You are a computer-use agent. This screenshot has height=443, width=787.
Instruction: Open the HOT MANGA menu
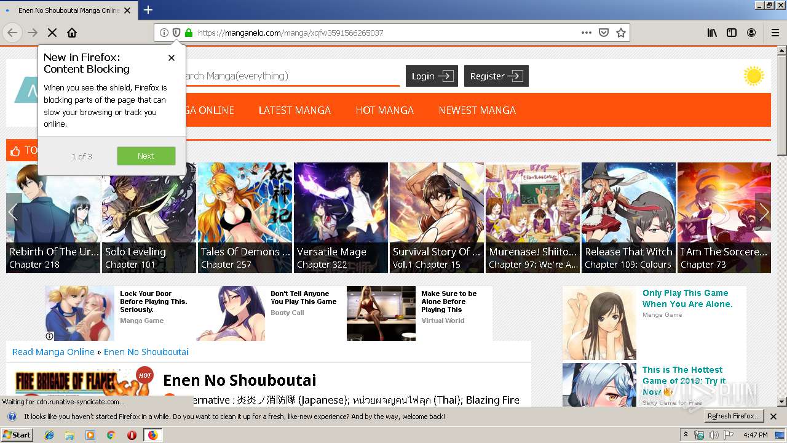[384, 110]
